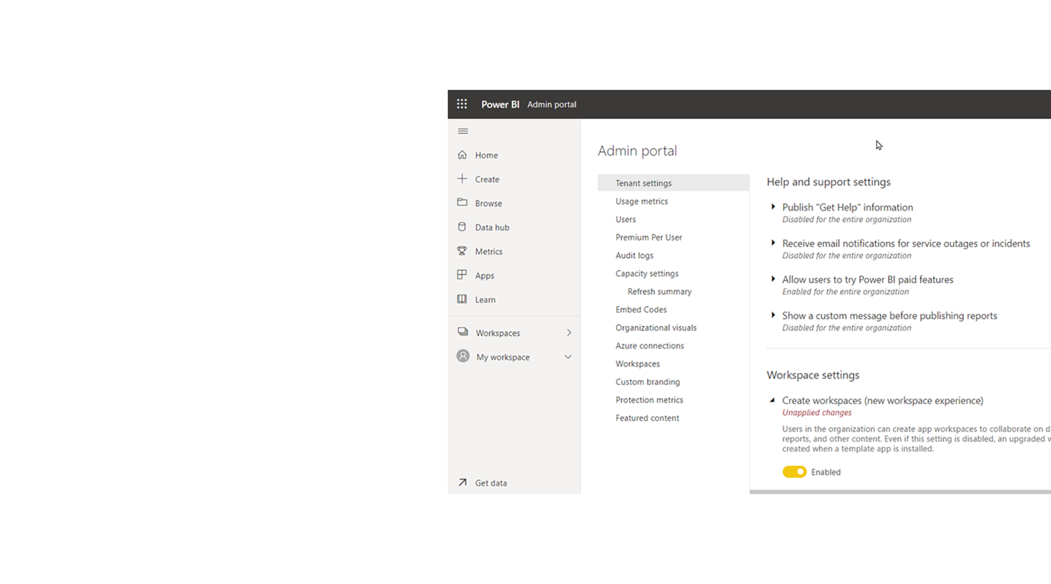Open Audit logs page
This screenshot has width=1051, height=584.
[x=634, y=255]
